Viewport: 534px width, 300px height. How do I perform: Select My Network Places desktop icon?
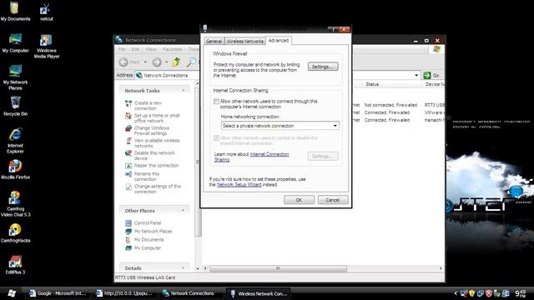(x=15, y=77)
